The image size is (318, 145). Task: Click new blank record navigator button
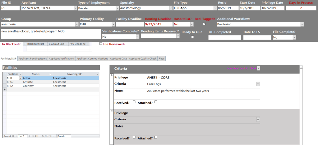(x=36, y=136)
